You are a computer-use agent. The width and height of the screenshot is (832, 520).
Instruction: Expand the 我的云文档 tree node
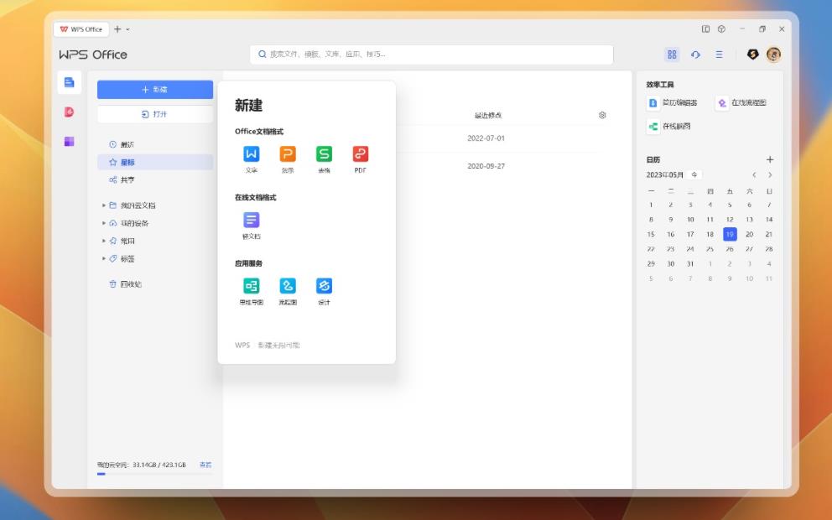(103, 205)
